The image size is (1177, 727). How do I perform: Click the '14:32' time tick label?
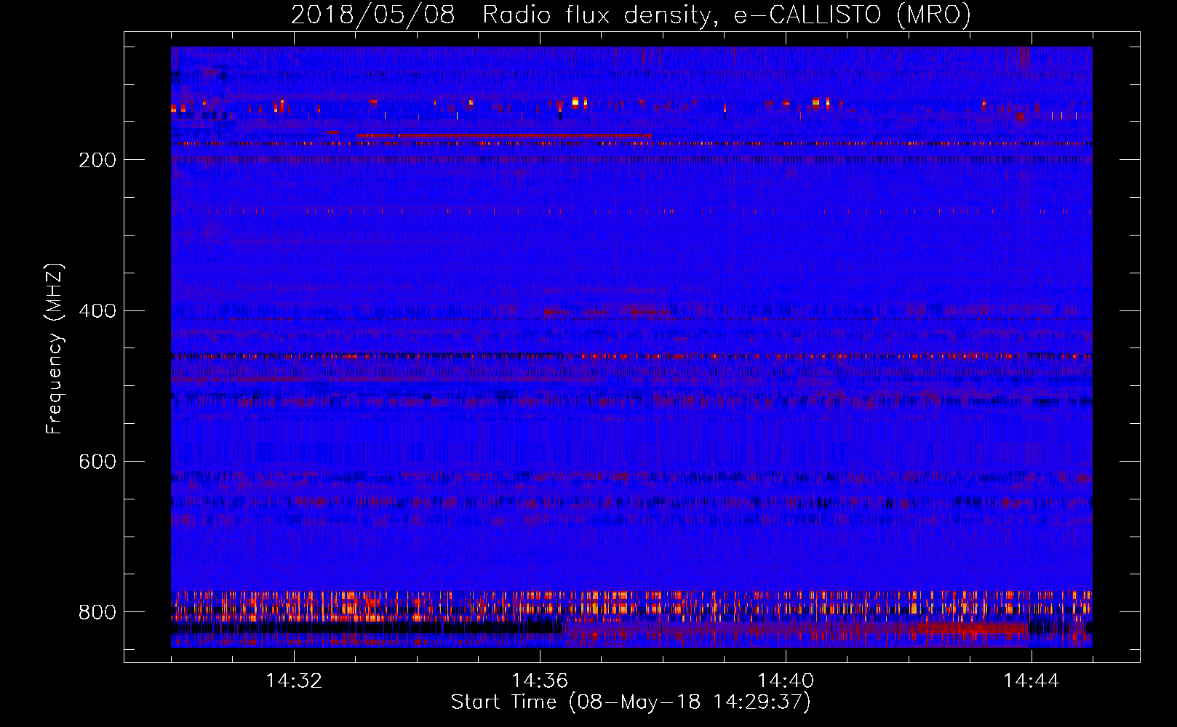coord(294,681)
